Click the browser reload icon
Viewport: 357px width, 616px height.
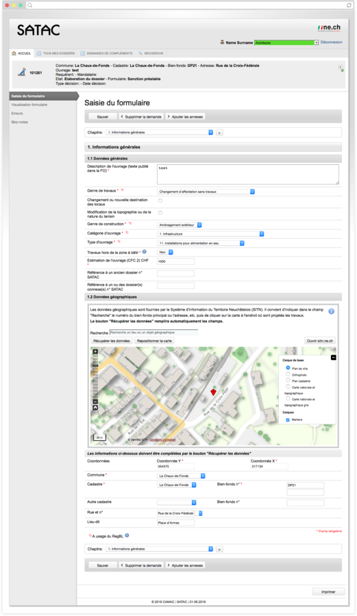click(x=349, y=5)
